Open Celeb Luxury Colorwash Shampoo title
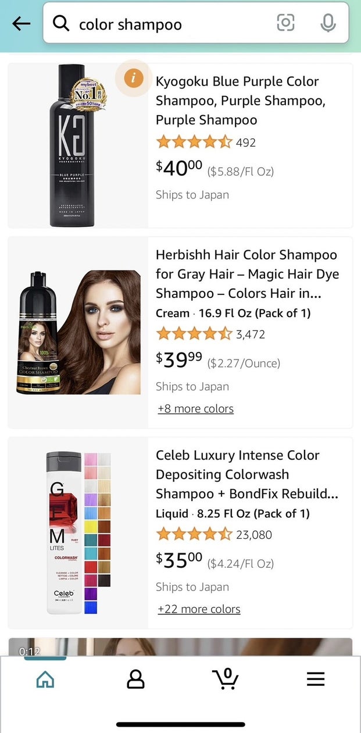This screenshot has width=361, height=733. 246,475
